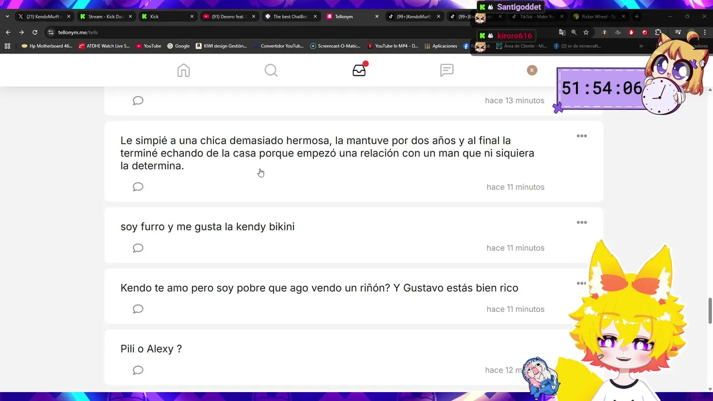Open the inbox icon with red notification dot
This screenshot has width=713, height=401.
click(x=359, y=70)
